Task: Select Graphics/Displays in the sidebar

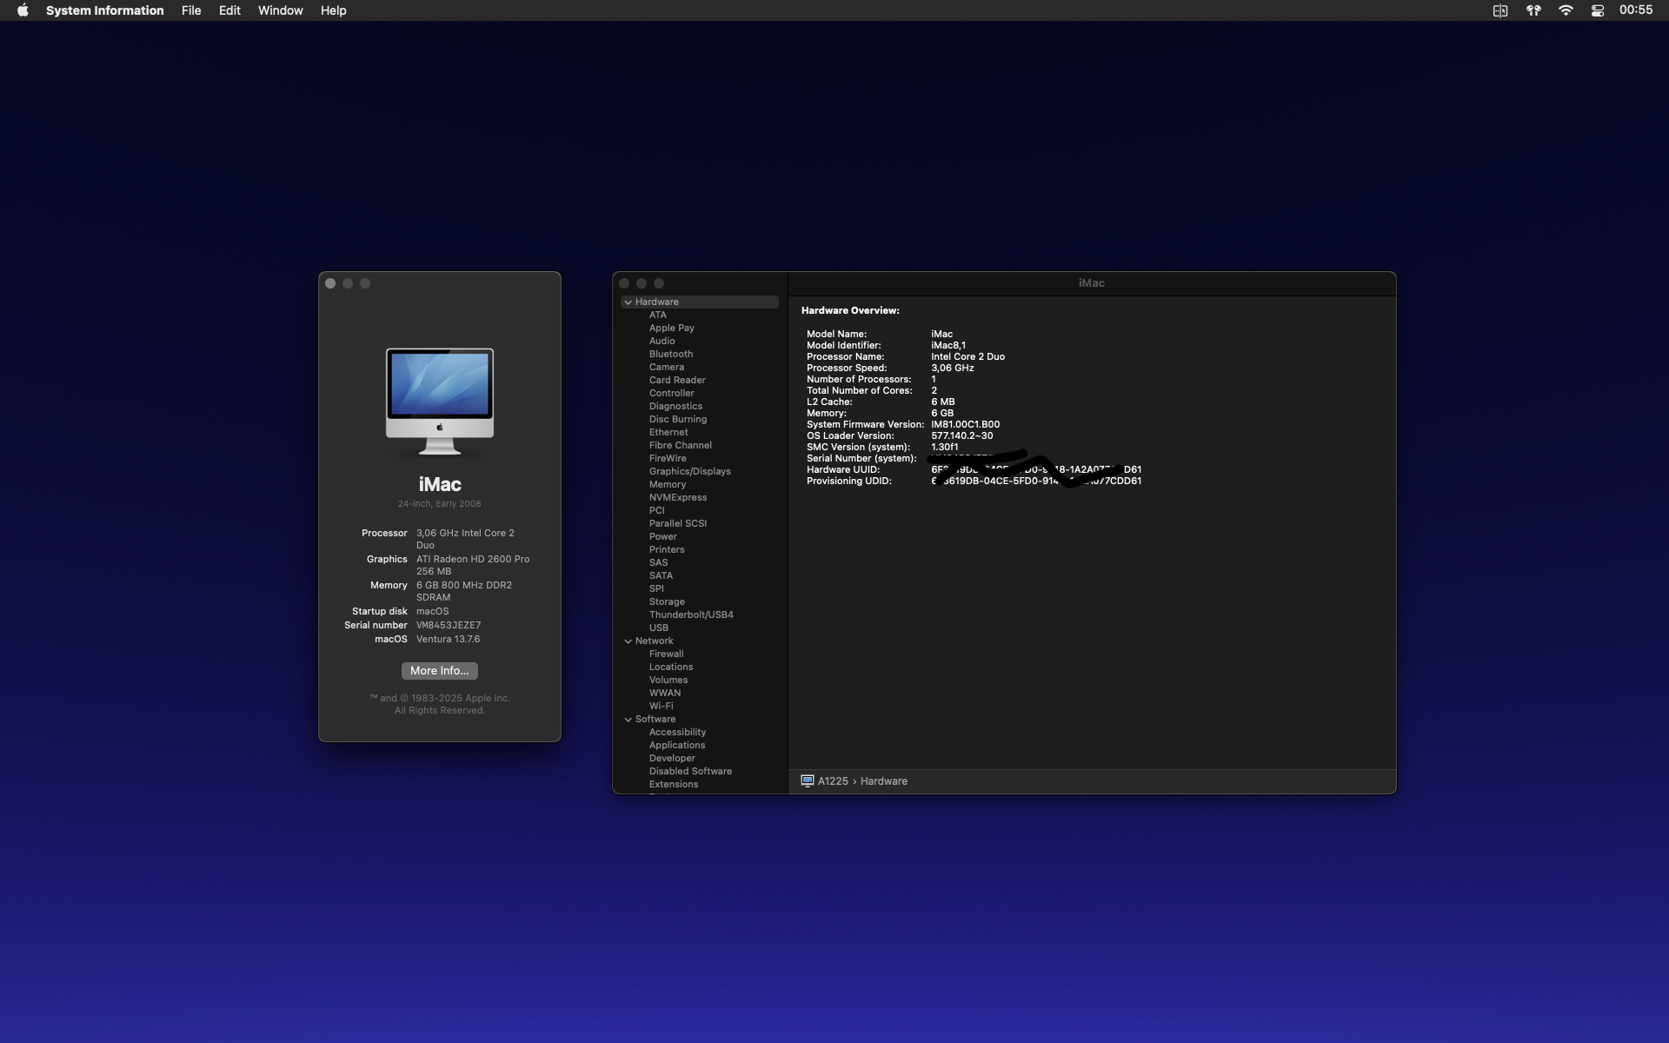Action: (689, 471)
